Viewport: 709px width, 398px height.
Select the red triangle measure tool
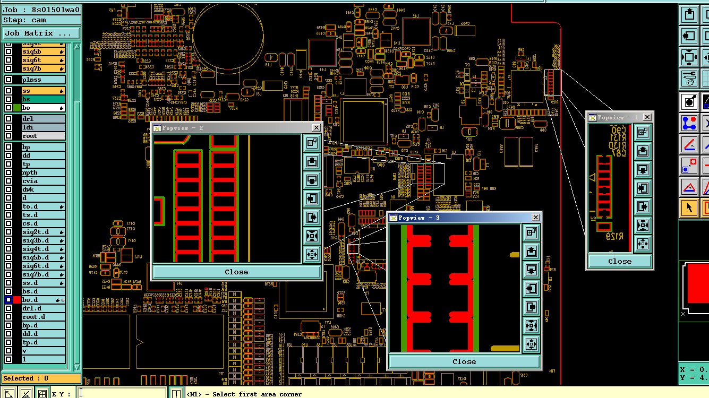(689, 186)
